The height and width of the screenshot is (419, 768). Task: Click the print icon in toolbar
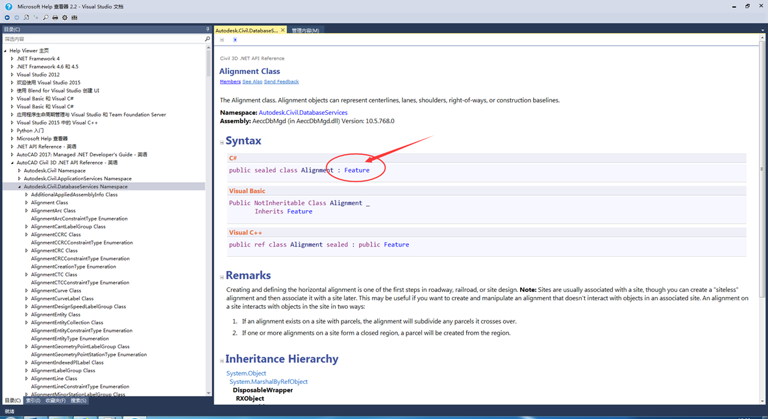(x=55, y=18)
